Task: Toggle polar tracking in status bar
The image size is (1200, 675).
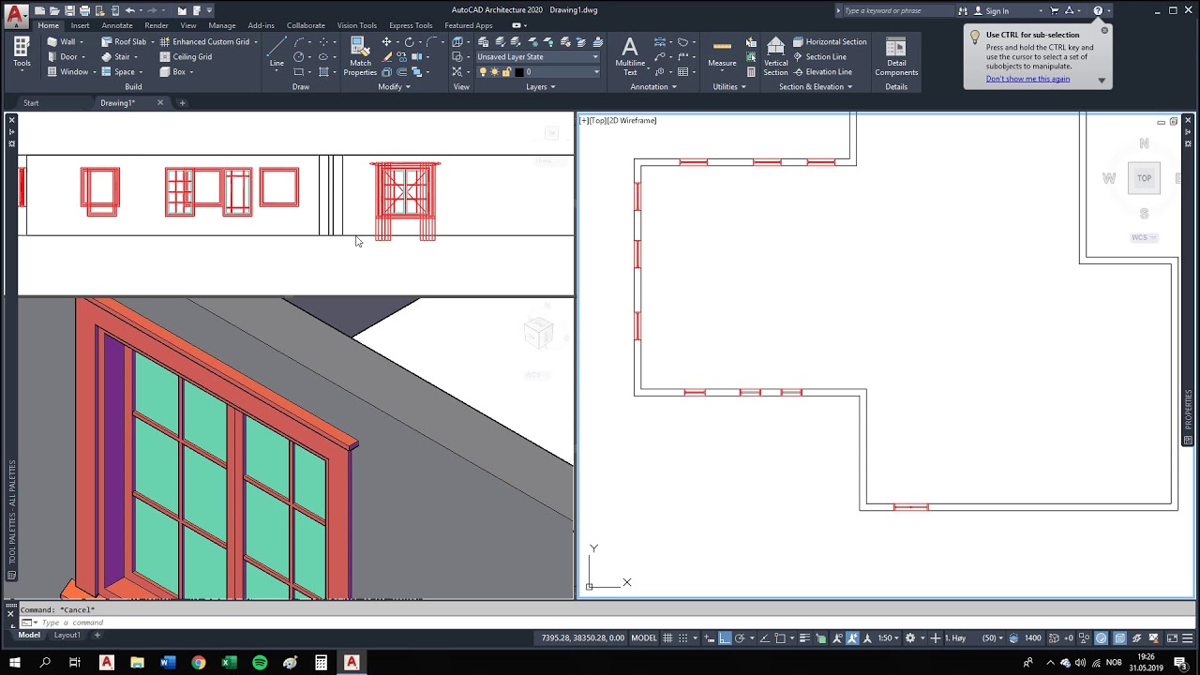Action: tap(741, 637)
